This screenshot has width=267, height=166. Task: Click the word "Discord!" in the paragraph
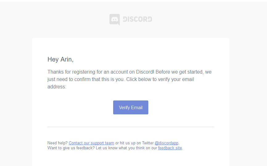[x=145, y=72]
